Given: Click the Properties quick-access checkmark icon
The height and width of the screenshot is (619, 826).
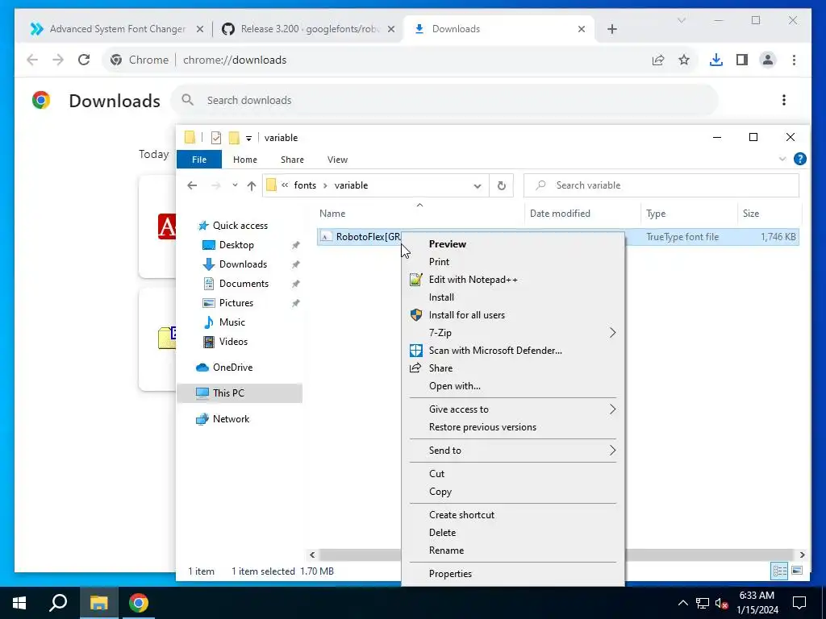Looking at the screenshot, I should pos(215,138).
